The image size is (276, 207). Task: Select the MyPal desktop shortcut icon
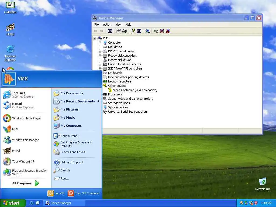[x=11, y=29]
